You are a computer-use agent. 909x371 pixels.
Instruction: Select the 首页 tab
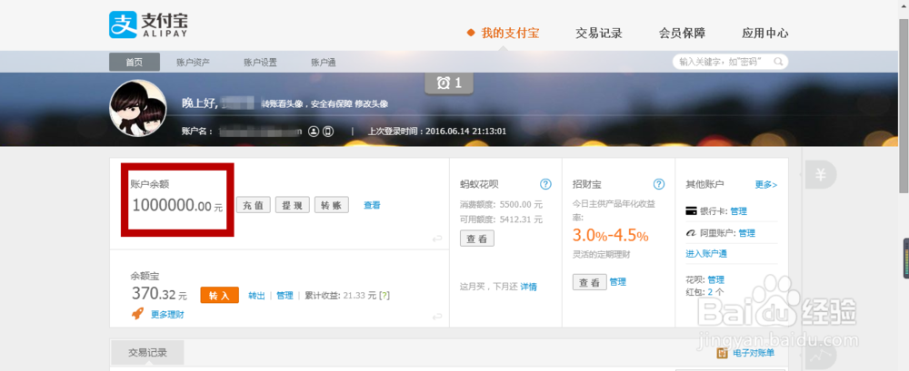135,62
